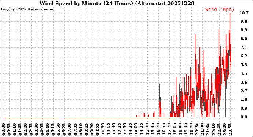Click the x-axis time label 23:20
This screenshot has height=137, width=253.
pos(225,130)
